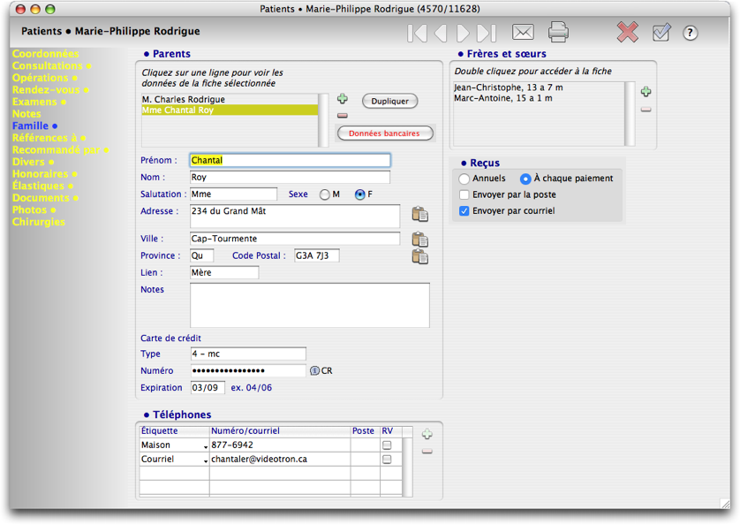740x525 pixels.
Task: Go to the first patient record
Action: (x=417, y=33)
